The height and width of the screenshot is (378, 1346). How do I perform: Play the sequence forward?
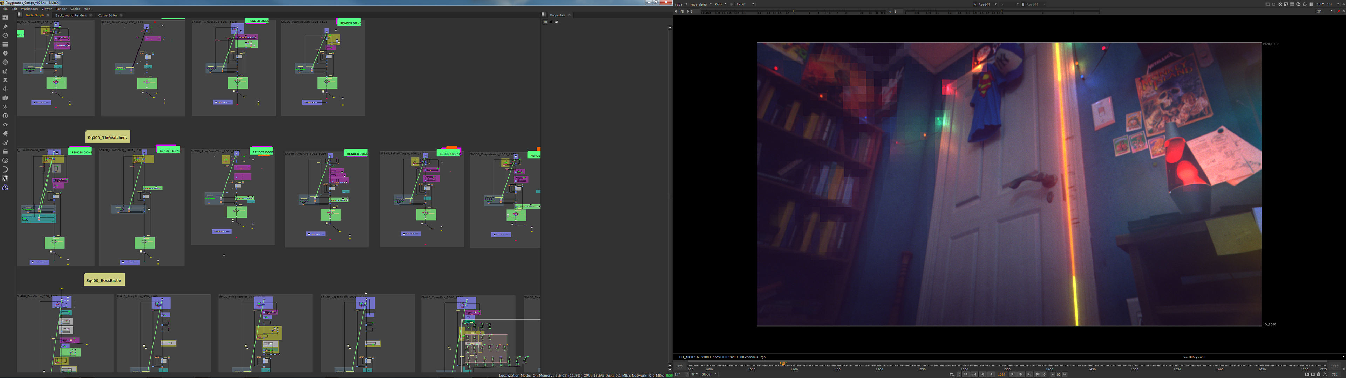coord(1013,374)
